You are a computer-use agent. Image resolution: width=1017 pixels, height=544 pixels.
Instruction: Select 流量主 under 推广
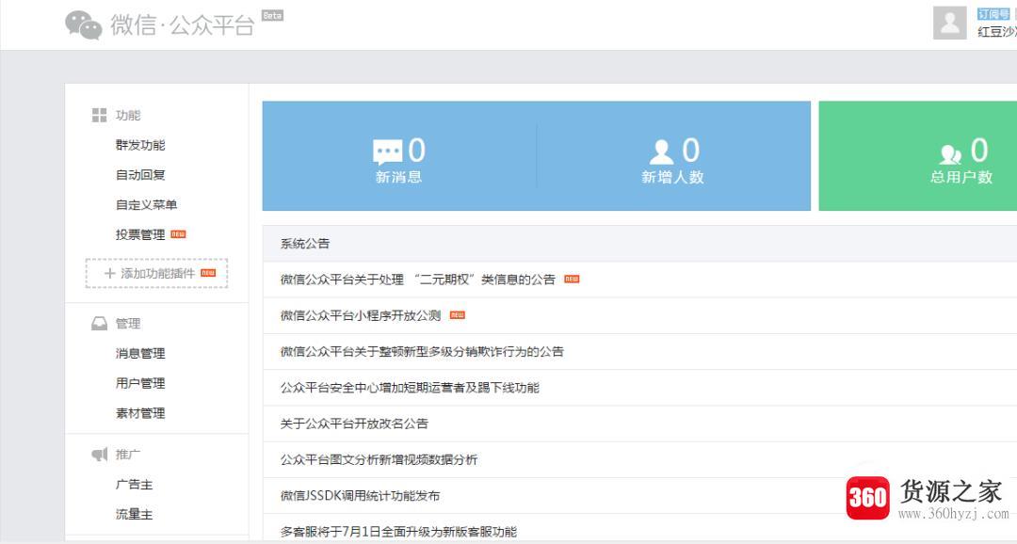pyautogui.click(x=135, y=514)
